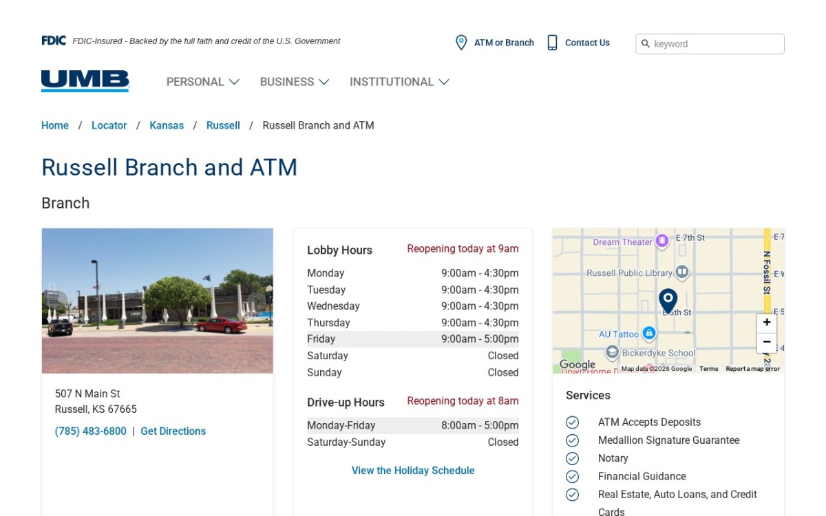Click the Wednesday lobby hours row
The image size is (826, 516).
pos(413,306)
